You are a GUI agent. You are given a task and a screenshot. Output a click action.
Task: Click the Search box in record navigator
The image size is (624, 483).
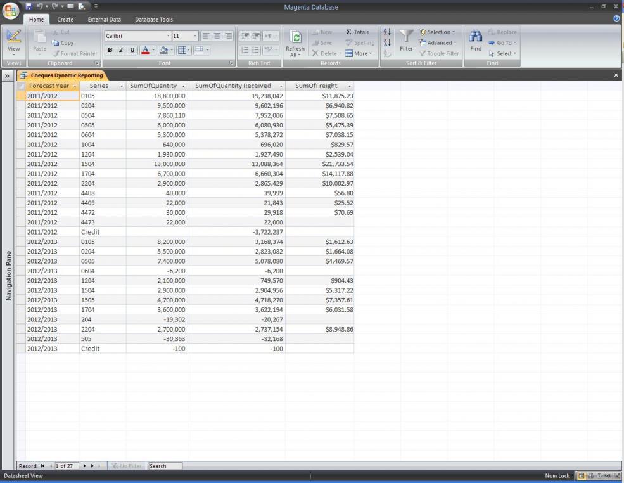pos(165,466)
